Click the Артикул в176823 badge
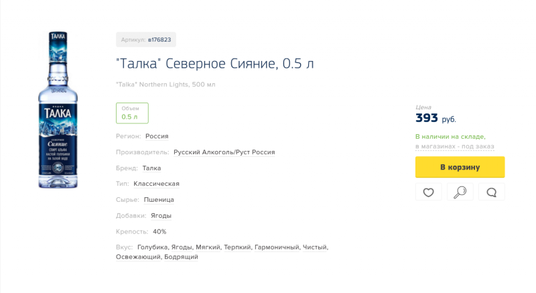Screen dimensions: 536x293 click(146, 40)
